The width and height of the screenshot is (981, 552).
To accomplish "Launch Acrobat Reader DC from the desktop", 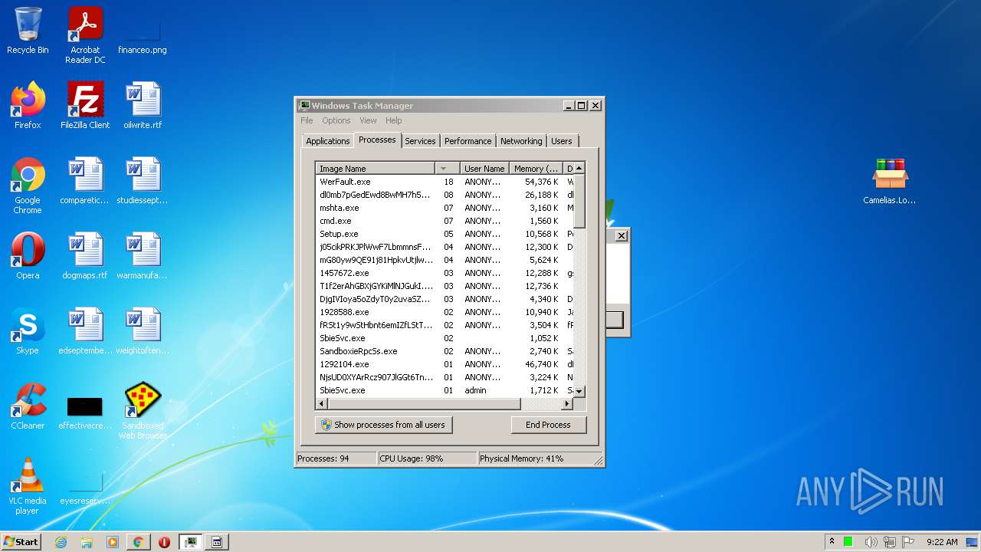I will 85,34.
